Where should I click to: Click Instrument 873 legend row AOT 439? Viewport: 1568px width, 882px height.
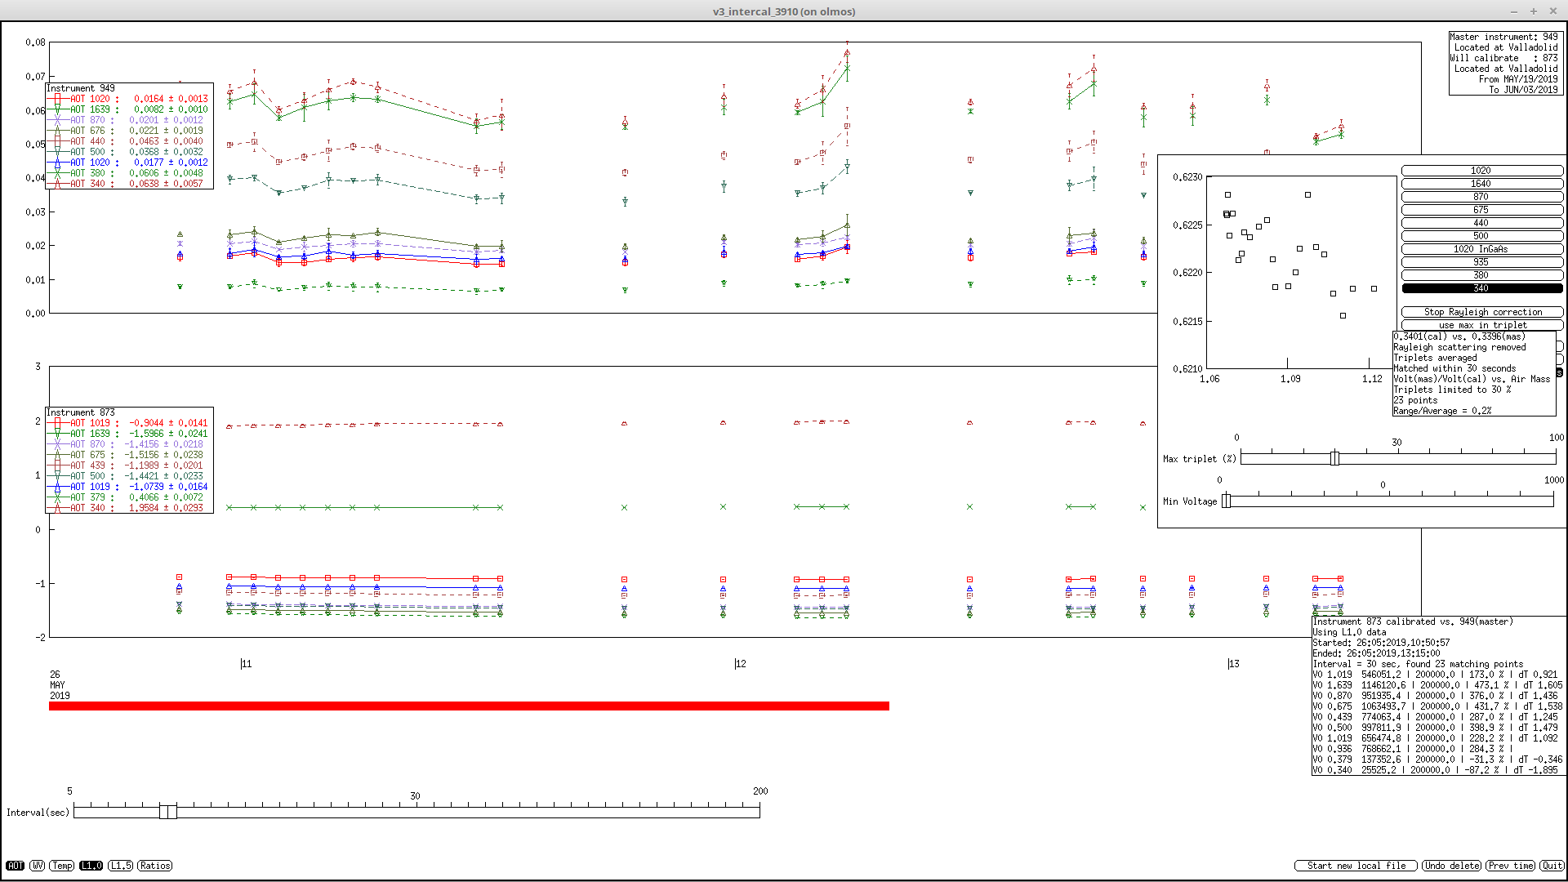(129, 465)
